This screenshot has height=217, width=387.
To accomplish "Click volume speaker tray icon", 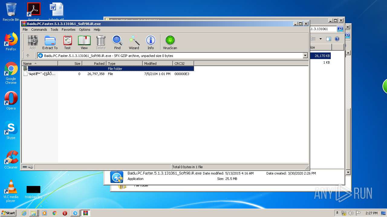I will point(351,213).
